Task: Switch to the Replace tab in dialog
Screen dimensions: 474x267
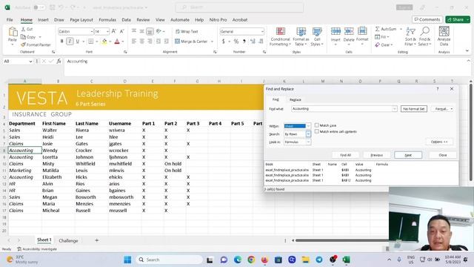Action: click(295, 99)
